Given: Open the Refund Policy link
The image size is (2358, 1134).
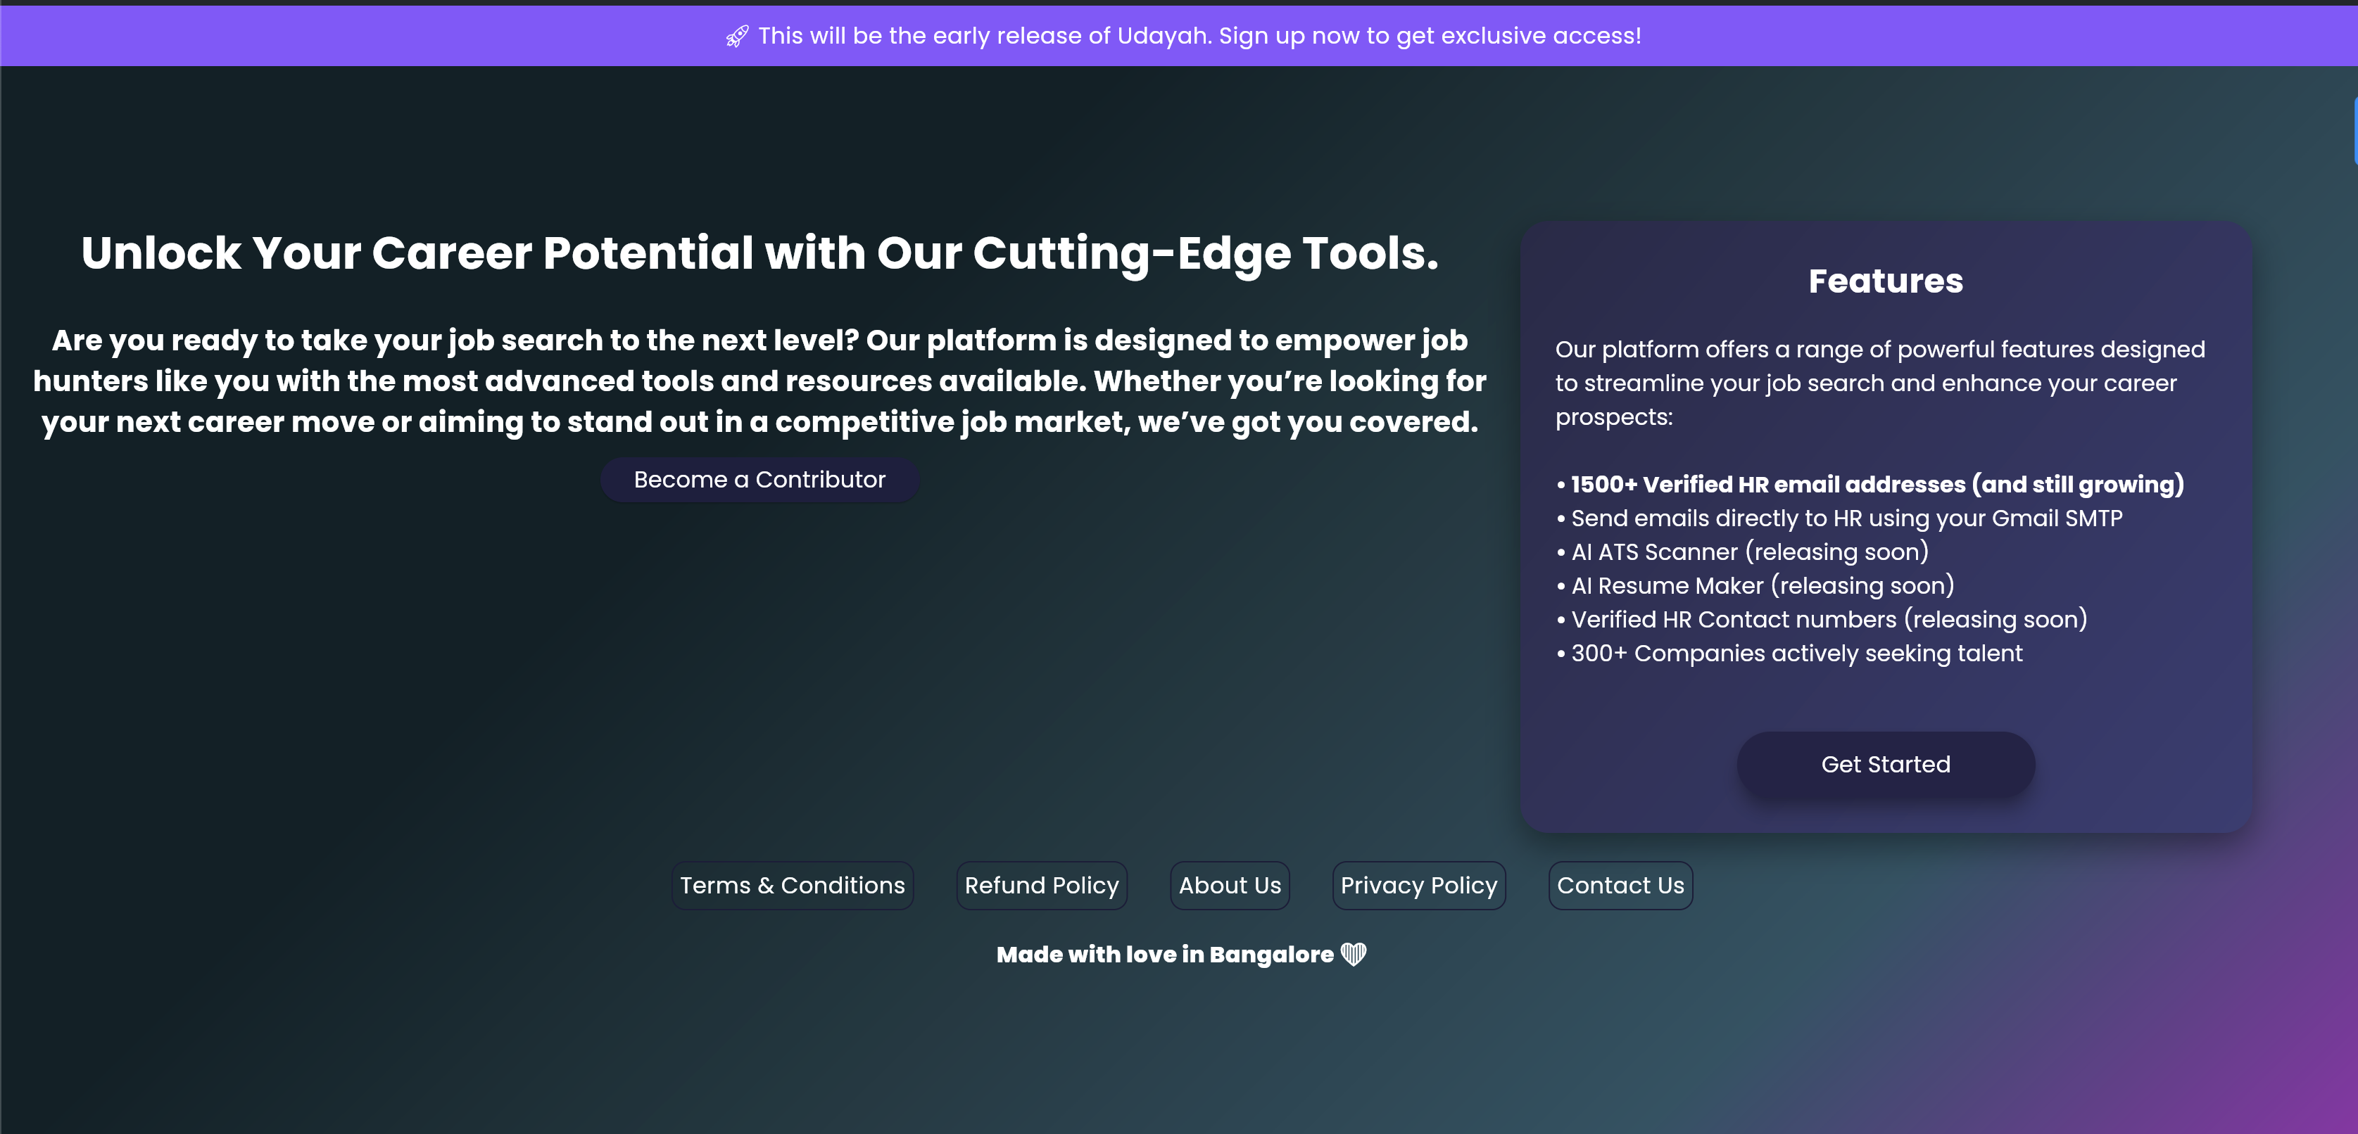Looking at the screenshot, I should coord(1041,885).
